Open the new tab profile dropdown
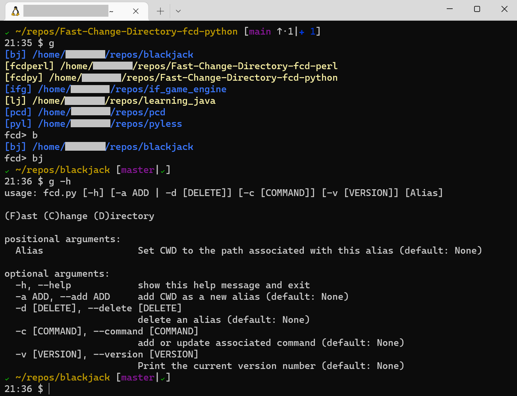Viewport: 517px width, 396px height. point(178,11)
